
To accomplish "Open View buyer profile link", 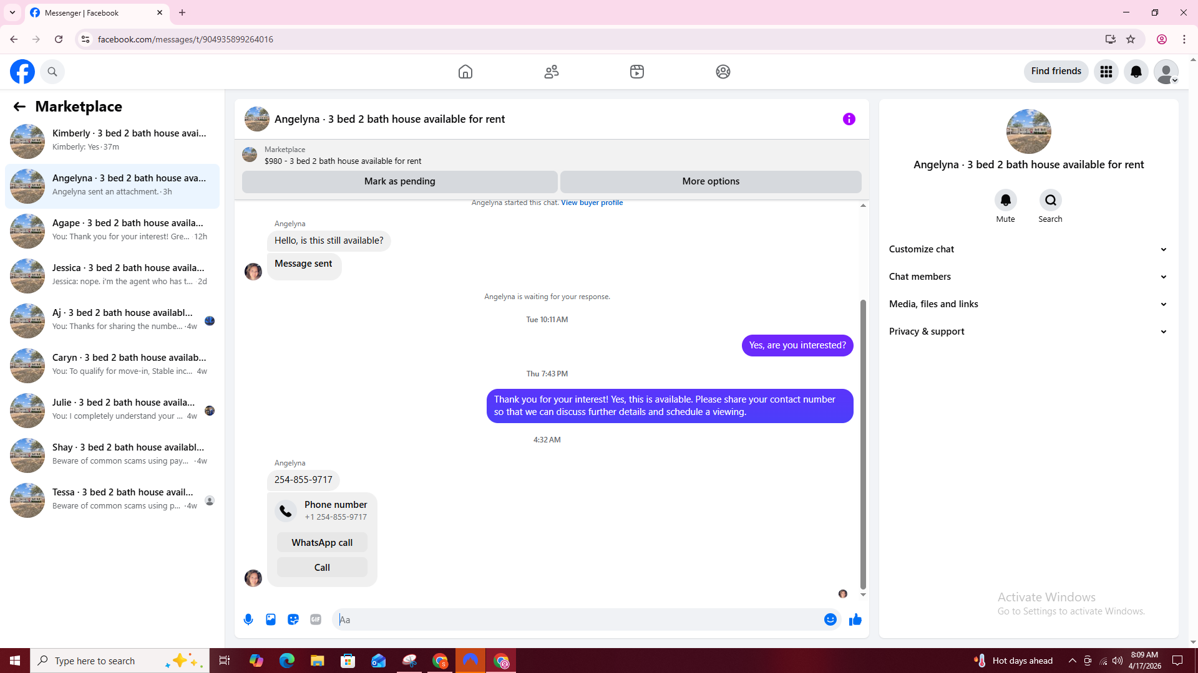I will click(592, 203).
